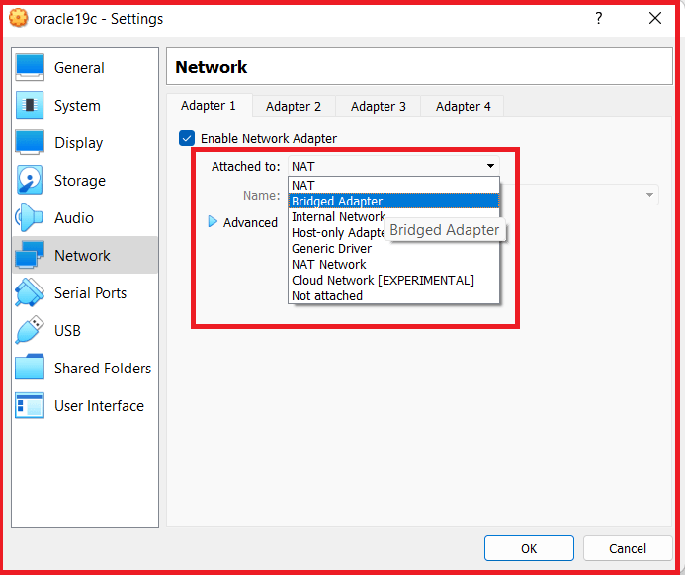685x575 pixels.
Task: Select the USB plug icon
Action: (x=30, y=330)
